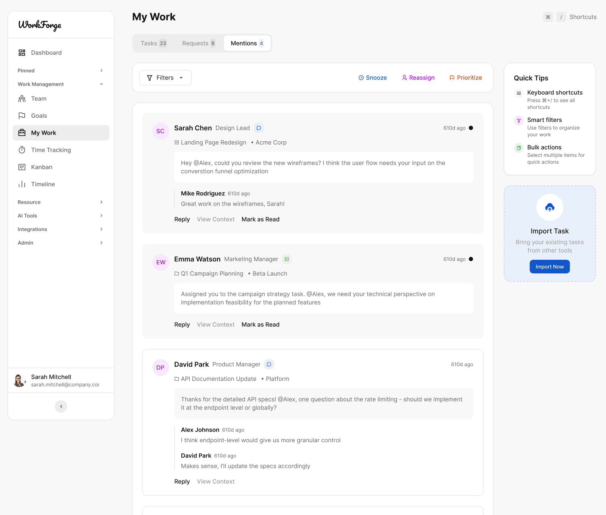Open the Requests tab
606x515 pixels.
(x=198, y=43)
